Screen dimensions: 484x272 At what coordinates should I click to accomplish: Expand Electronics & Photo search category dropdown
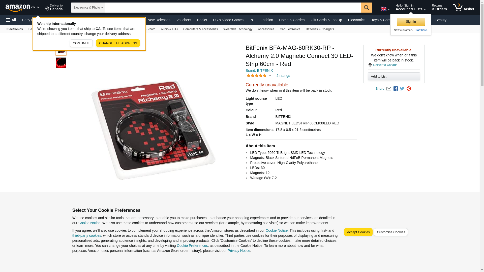[x=88, y=8]
